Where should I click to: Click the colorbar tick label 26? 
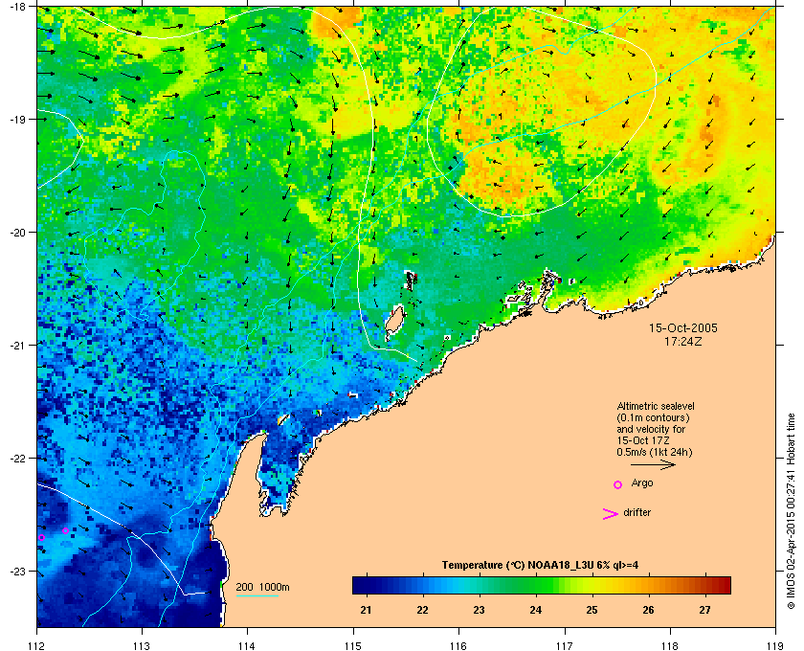pos(649,610)
